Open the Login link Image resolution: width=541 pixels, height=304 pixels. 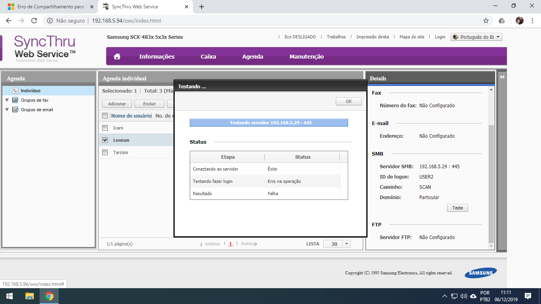(x=440, y=37)
